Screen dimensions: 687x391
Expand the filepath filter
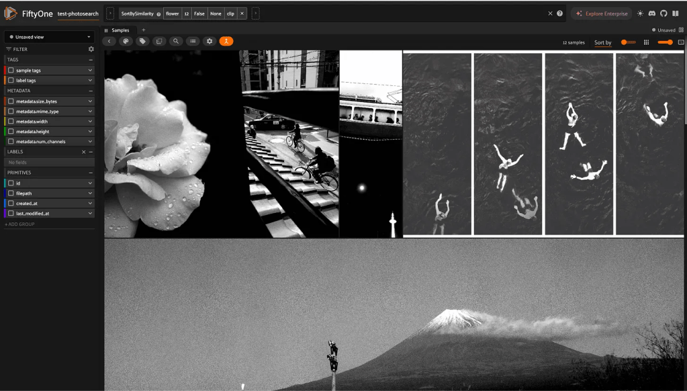click(90, 193)
